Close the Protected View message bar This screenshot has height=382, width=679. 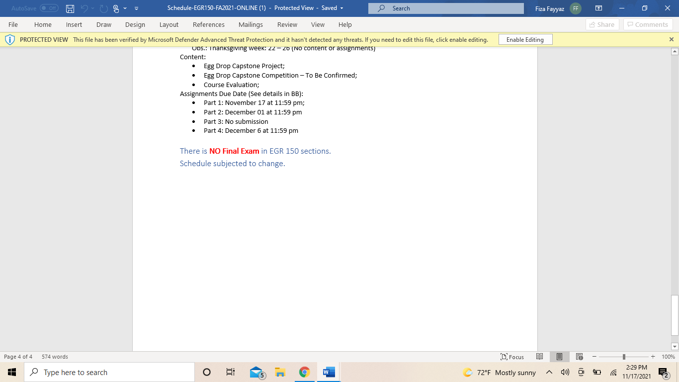coord(671,39)
